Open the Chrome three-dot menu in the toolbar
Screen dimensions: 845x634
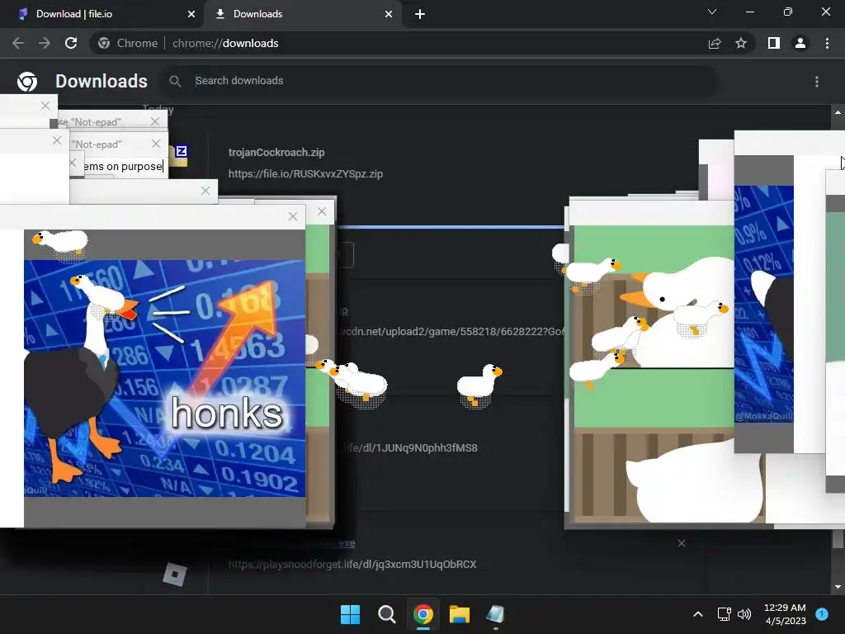(x=827, y=43)
